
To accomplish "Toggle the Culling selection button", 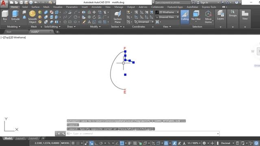I will pyautogui.click(x=185, y=17).
